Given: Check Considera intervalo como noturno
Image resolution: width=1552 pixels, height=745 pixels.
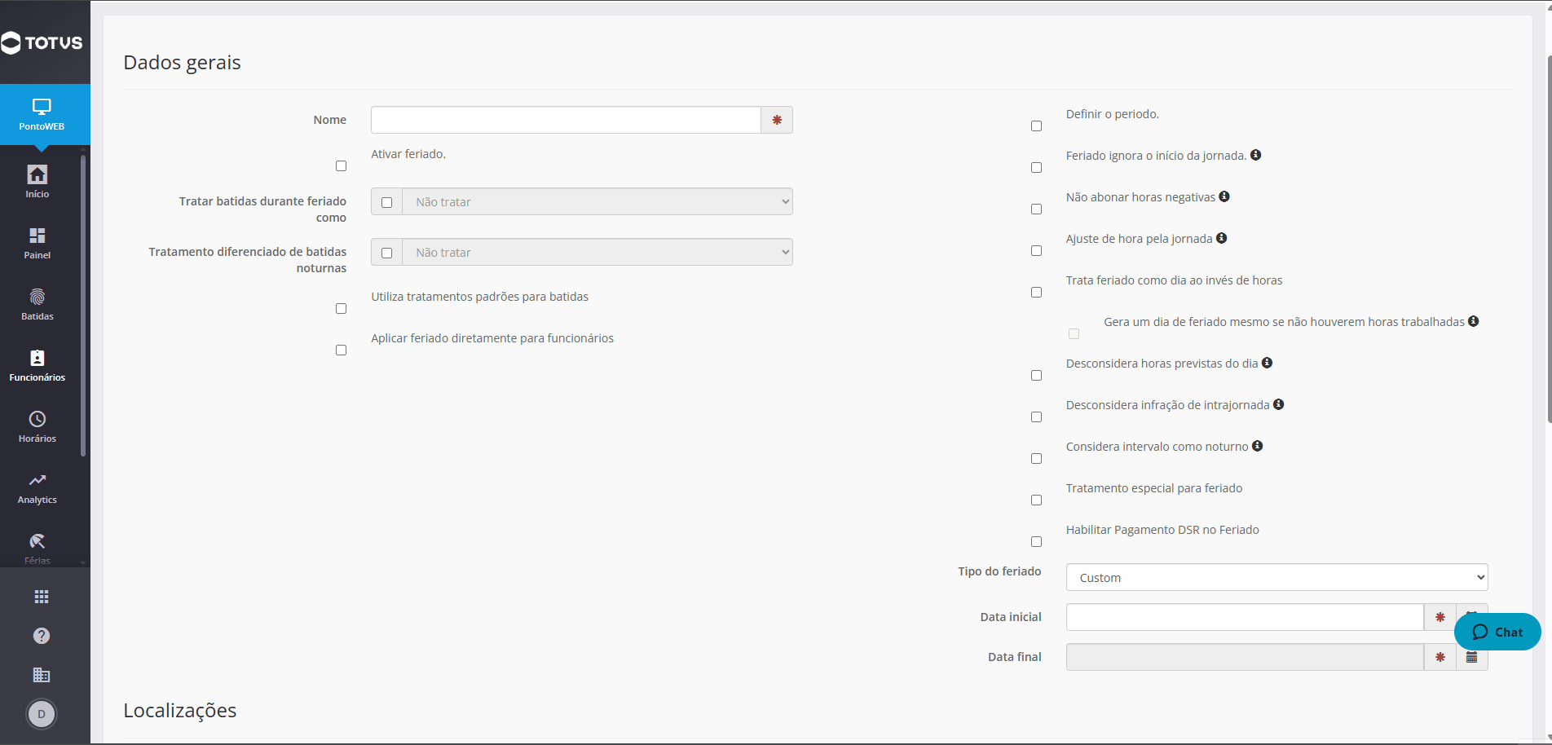Looking at the screenshot, I should point(1036,459).
